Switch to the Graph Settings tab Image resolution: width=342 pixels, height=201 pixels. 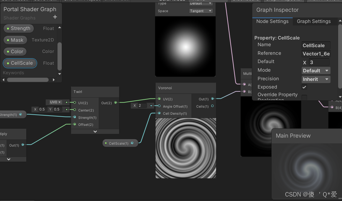[x=314, y=21]
